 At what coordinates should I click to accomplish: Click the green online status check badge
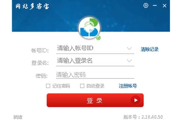point(98,38)
